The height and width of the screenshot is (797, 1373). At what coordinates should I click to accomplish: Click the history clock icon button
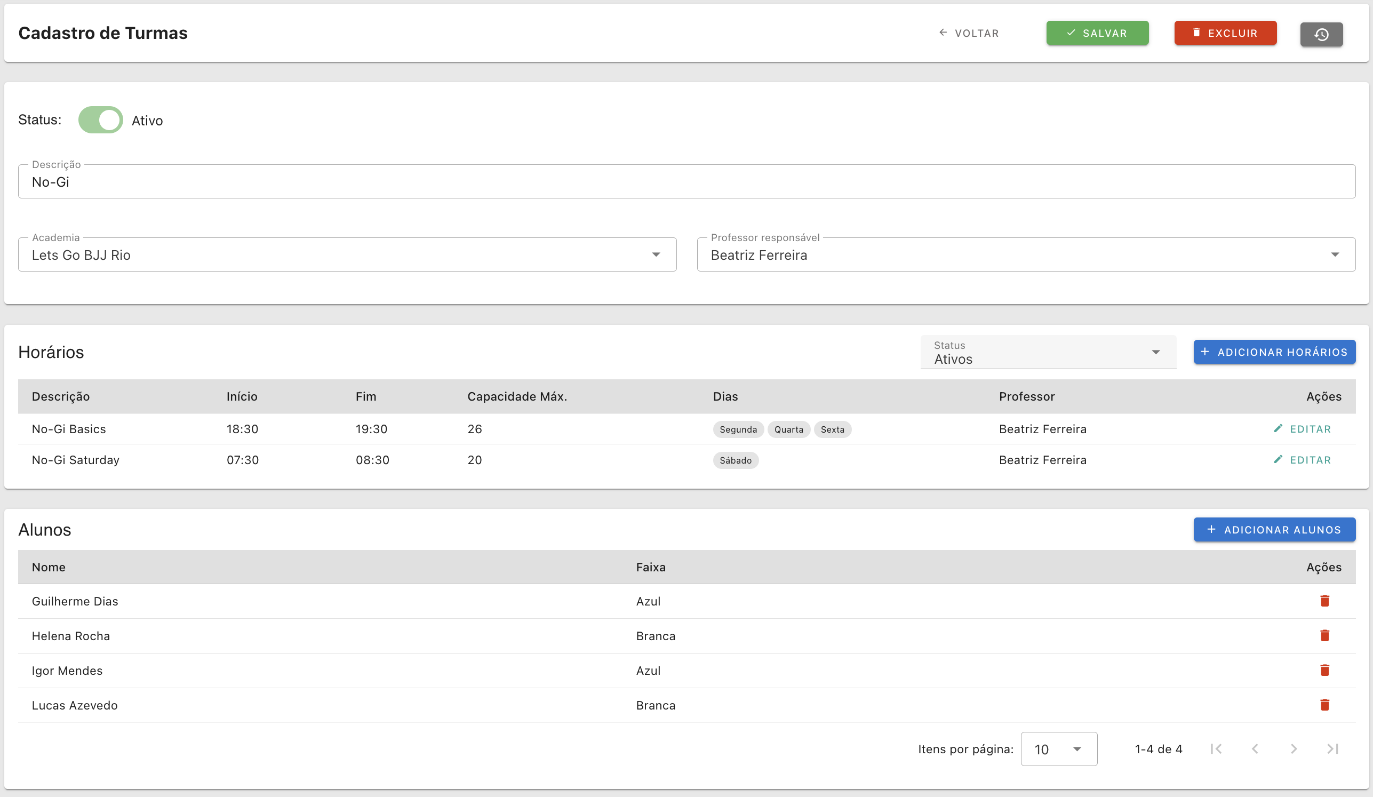pos(1321,34)
